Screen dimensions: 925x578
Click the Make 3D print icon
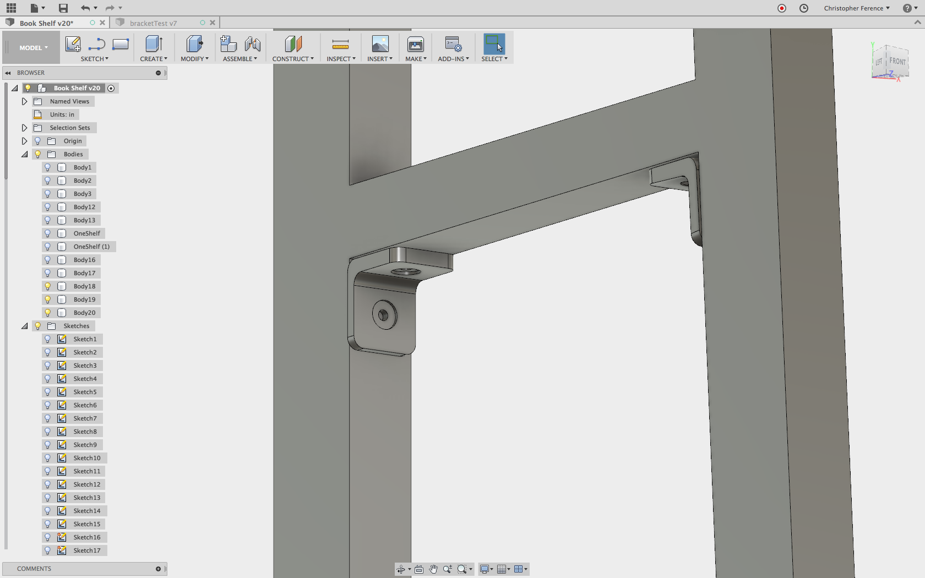pyautogui.click(x=416, y=44)
